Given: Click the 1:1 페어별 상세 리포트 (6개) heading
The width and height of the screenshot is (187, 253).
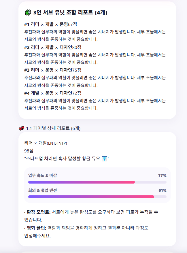Looking at the screenshot, I should (53, 128).
